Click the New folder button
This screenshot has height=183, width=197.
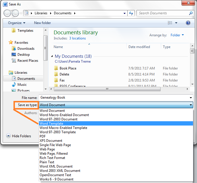(42, 23)
